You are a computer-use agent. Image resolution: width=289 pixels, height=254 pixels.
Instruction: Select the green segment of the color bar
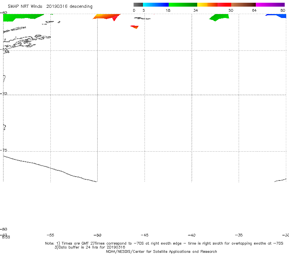coord(183,5)
